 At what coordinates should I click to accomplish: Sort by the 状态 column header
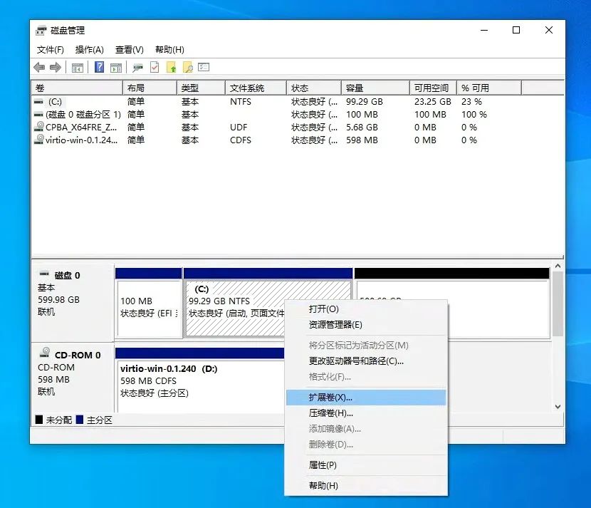tap(314, 88)
